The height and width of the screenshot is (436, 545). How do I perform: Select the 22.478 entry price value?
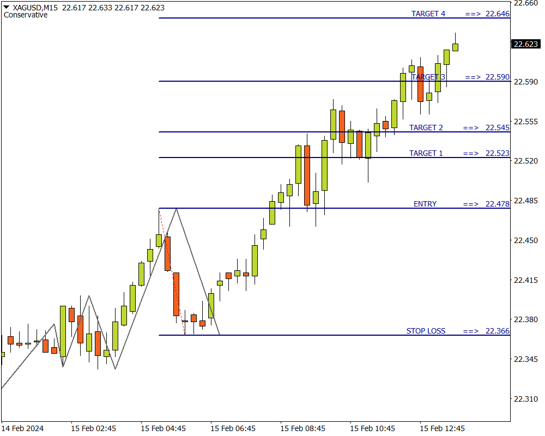pyautogui.click(x=497, y=204)
